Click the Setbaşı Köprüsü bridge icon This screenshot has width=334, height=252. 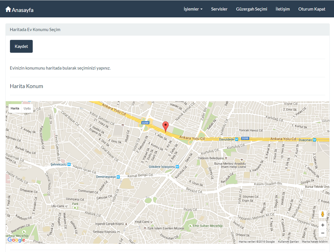118,231
